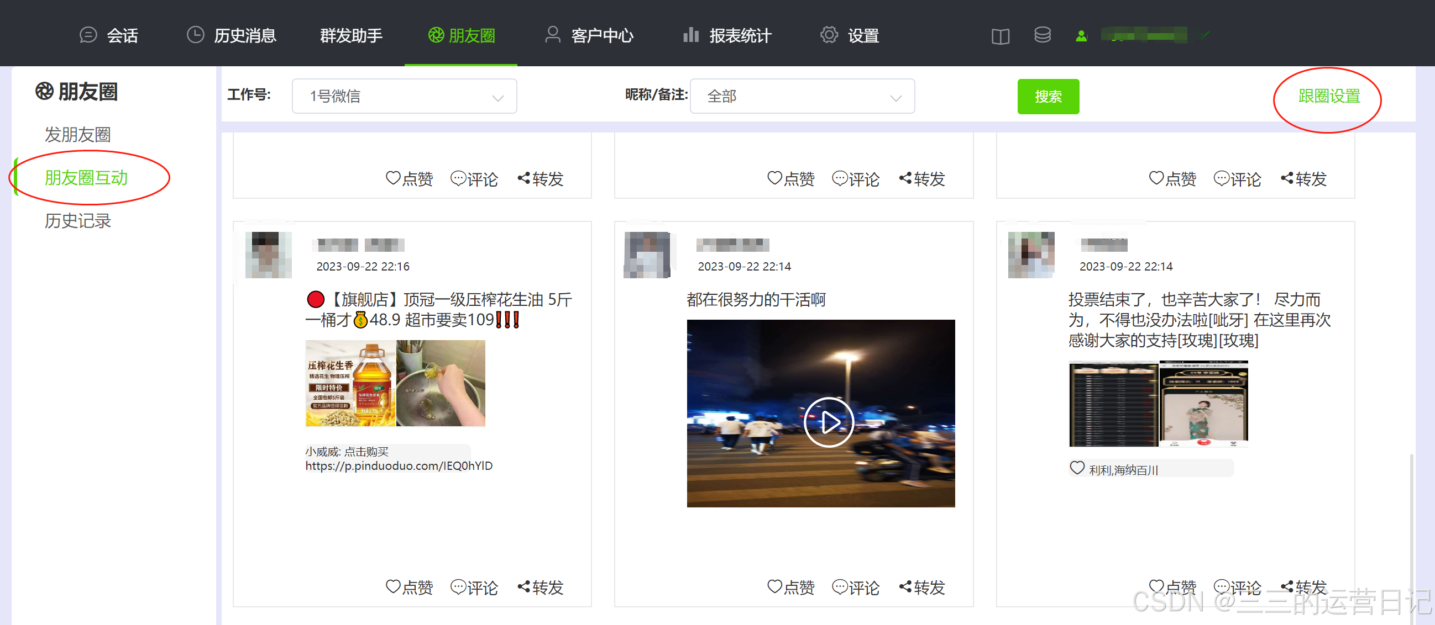Play the night street video

pos(829,422)
